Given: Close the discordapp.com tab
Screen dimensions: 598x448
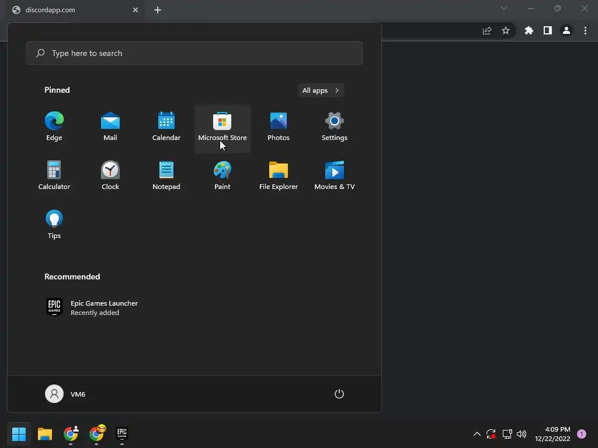Looking at the screenshot, I should (135, 10).
